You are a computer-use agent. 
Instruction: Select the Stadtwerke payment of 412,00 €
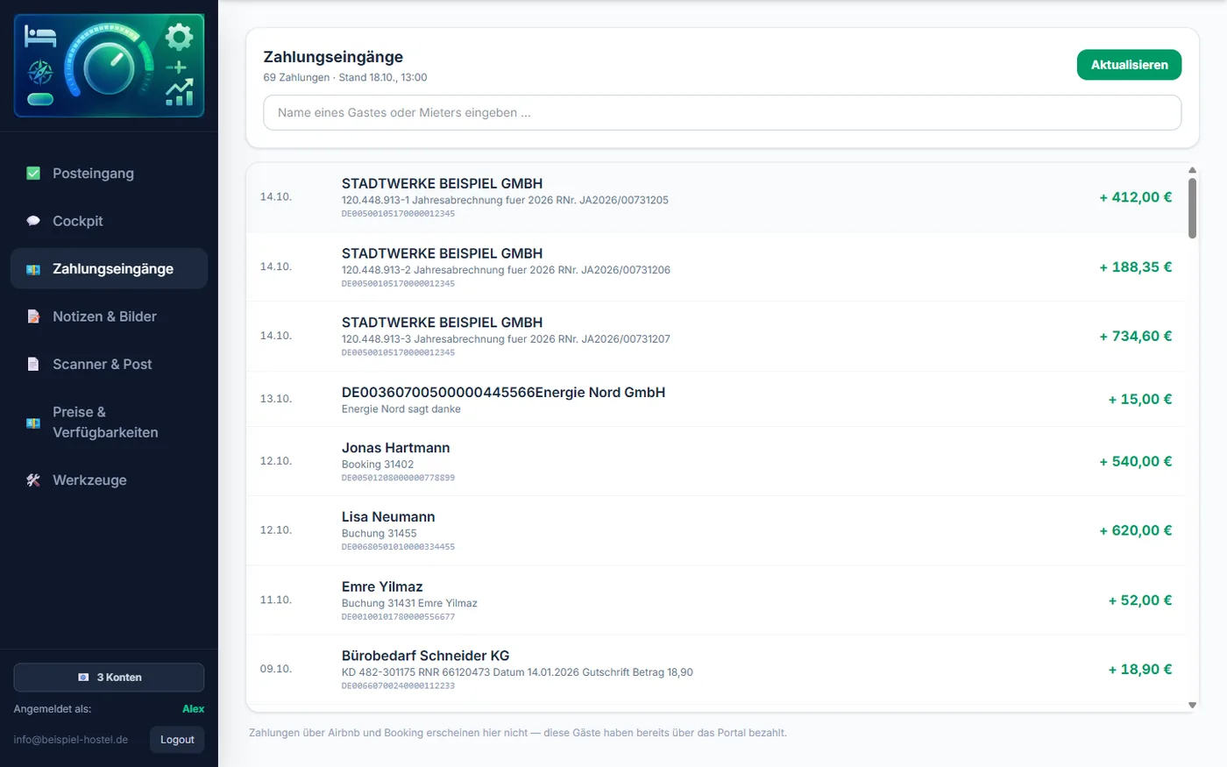pyautogui.click(x=716, y=197)
